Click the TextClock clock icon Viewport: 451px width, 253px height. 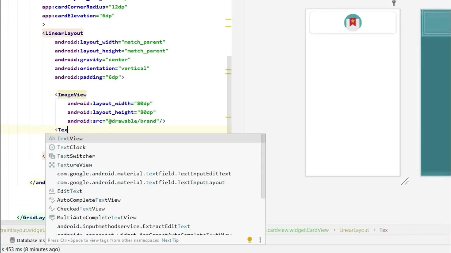click(x=52, y=147)
